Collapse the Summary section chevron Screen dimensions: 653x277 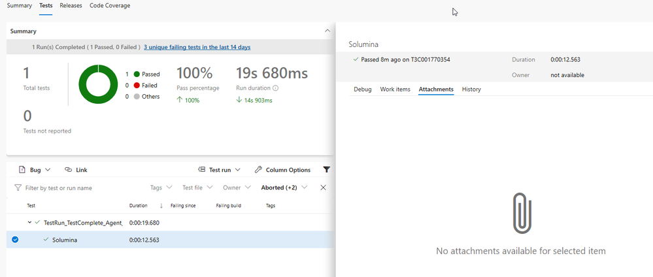coord(327,31)
